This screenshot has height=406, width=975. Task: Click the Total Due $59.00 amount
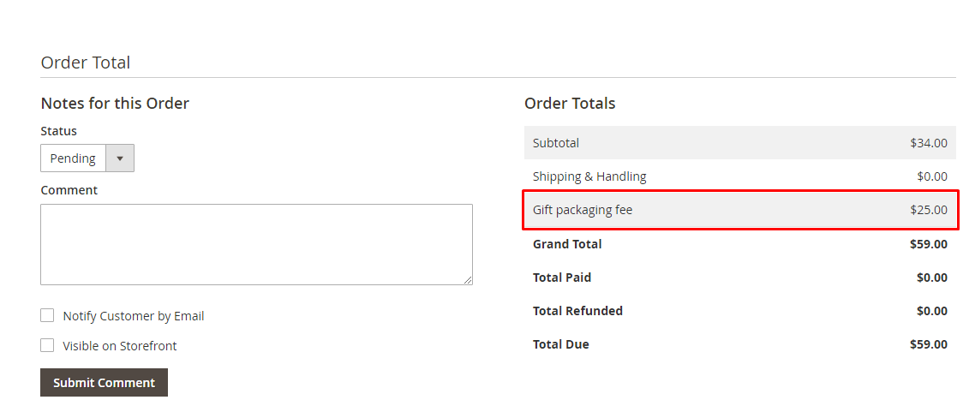[929, 344]
